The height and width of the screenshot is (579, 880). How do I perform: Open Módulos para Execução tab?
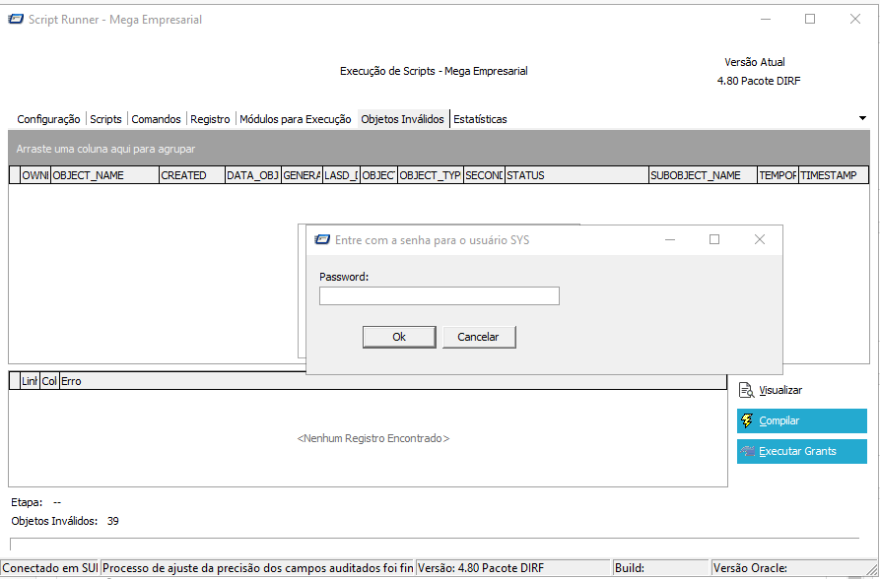coord(296,119)
